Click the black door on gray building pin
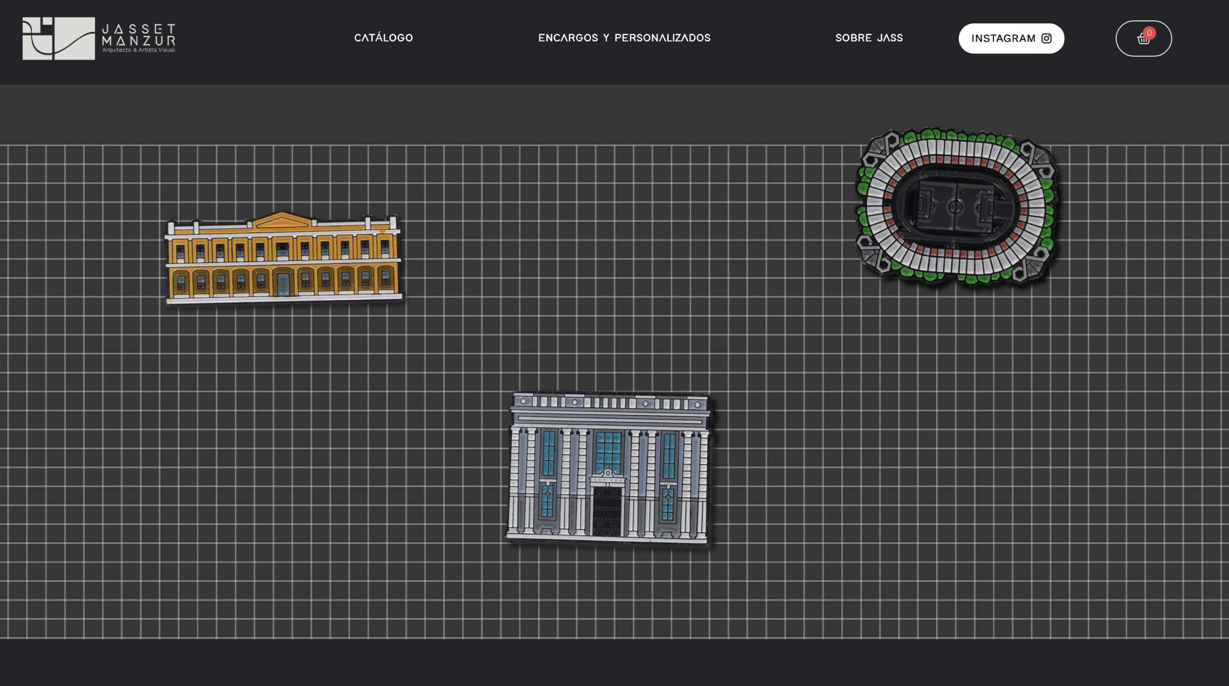The height and width of the screenshot is (686, 1229). point(607,512)
